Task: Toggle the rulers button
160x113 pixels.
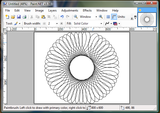Action: (x=114, y=17)
